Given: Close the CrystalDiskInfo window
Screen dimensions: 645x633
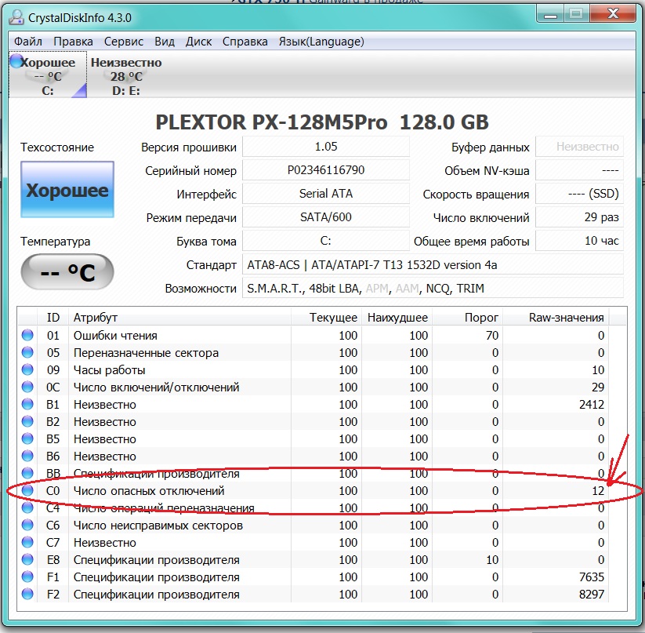Looking at the screenshot, I should click(614, 14).
